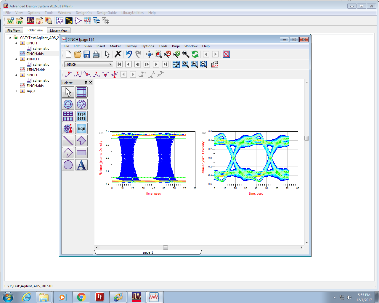Select the circle drawing tool in palette

(68, 165)
